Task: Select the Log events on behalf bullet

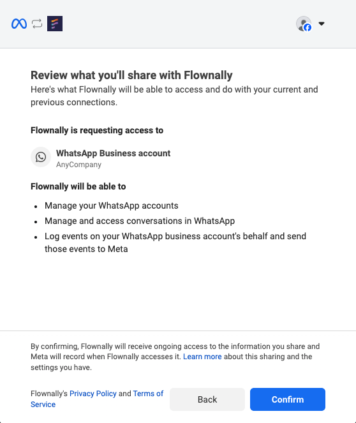Action: pyautogui.click(x=175, y=242)
